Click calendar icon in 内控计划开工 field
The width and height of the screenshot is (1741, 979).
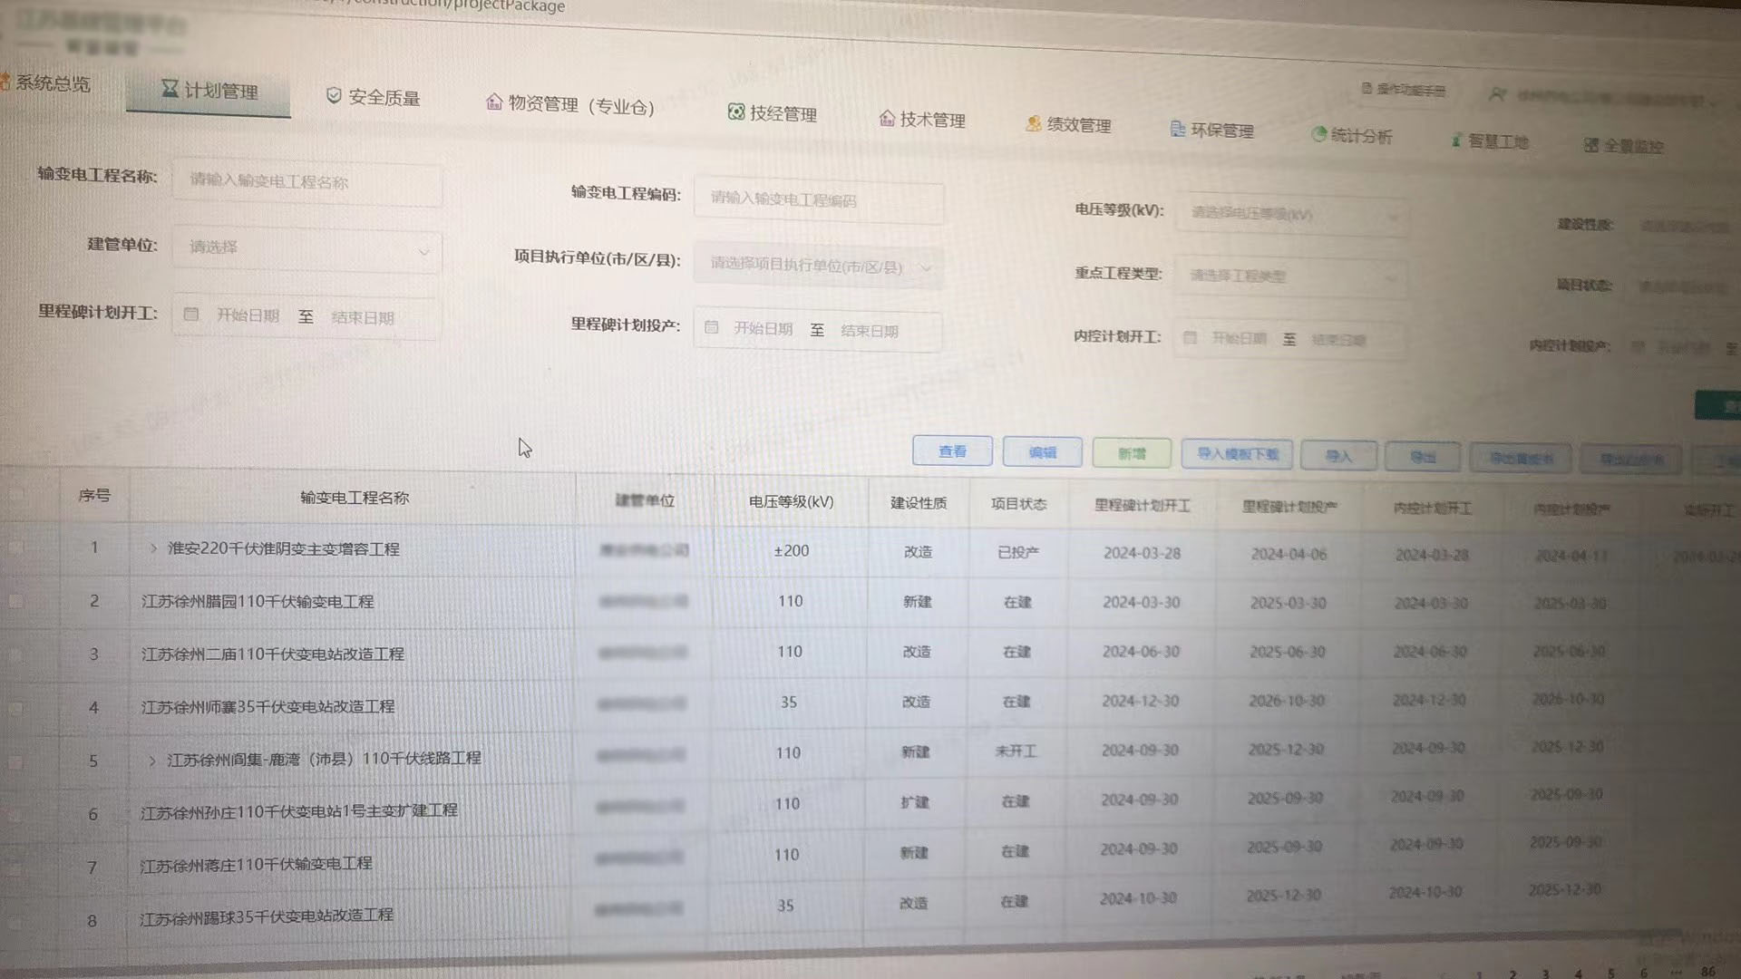click(x=1191, y=337)
